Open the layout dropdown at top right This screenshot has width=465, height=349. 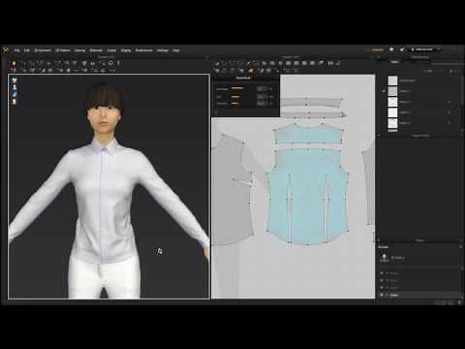click(x=426, y=49)
